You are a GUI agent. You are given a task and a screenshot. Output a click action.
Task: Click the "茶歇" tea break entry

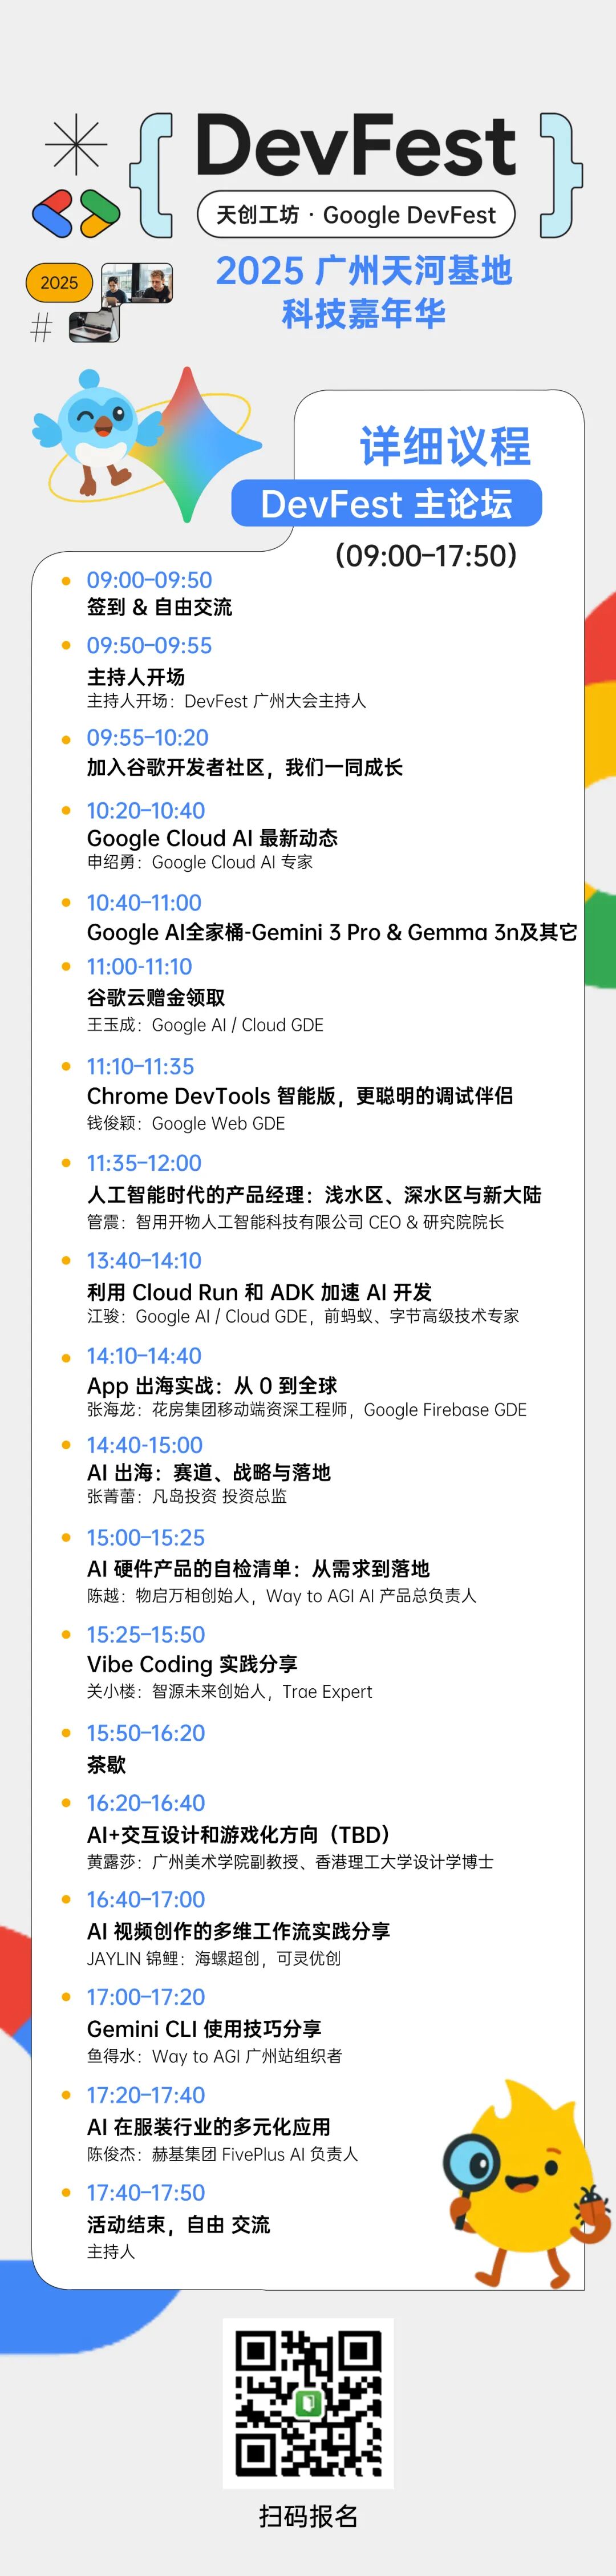(106, 1764)
